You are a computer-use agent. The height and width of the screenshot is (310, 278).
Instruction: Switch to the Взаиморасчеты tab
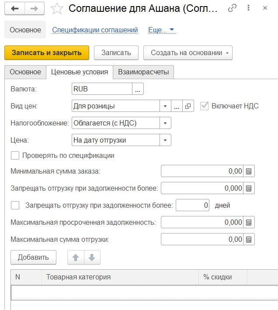[143, 72]
